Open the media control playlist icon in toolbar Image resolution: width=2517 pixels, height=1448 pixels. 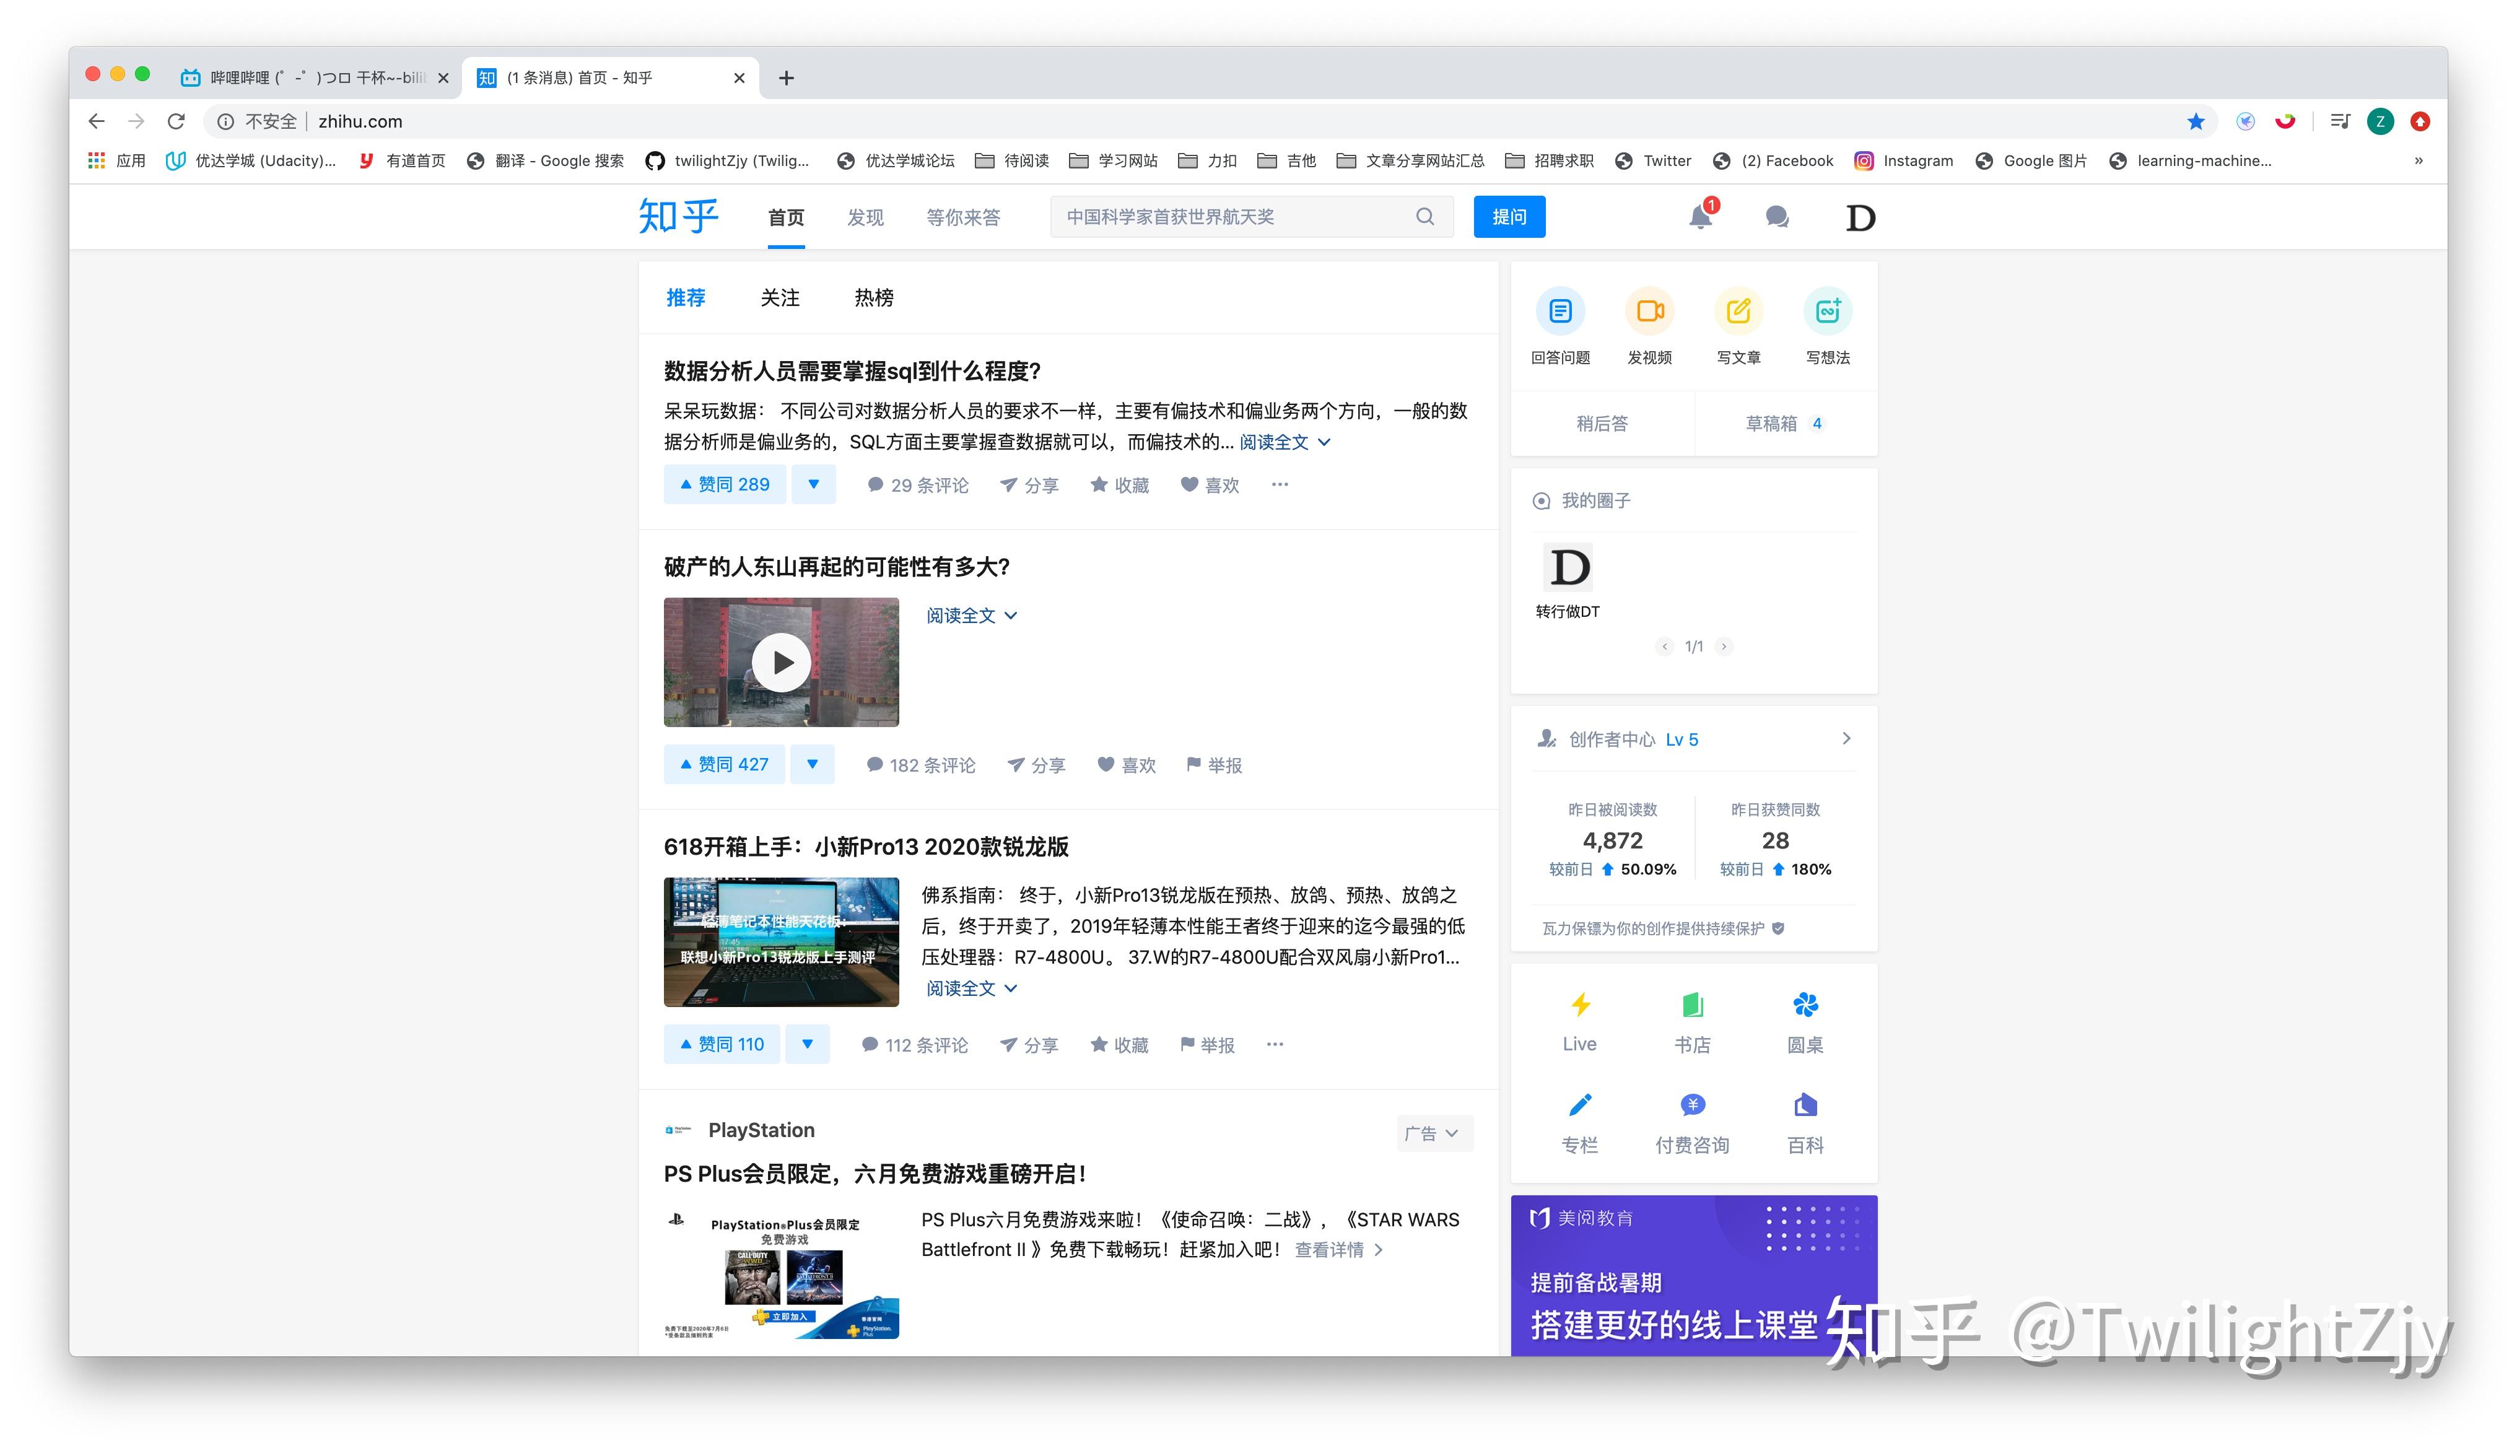(2339, 121)
